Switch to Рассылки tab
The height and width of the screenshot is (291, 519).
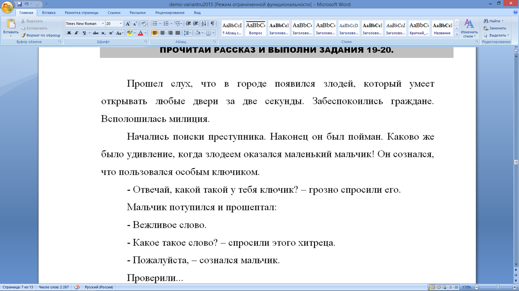(x=138, y=13)
